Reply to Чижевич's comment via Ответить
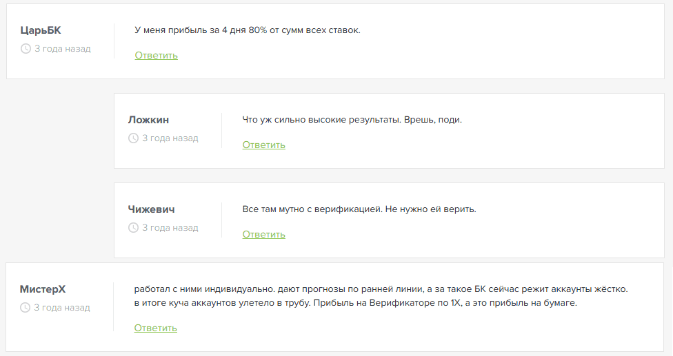The width and height of the screenshot is (673, 356). 264,234
